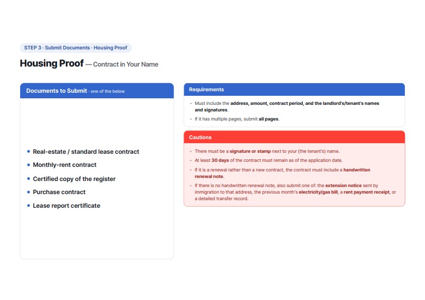The width and height of the screenshot is (425, 300).
Task: Choose the Monthly-rent contract list item
Action: tap(65, 165)
